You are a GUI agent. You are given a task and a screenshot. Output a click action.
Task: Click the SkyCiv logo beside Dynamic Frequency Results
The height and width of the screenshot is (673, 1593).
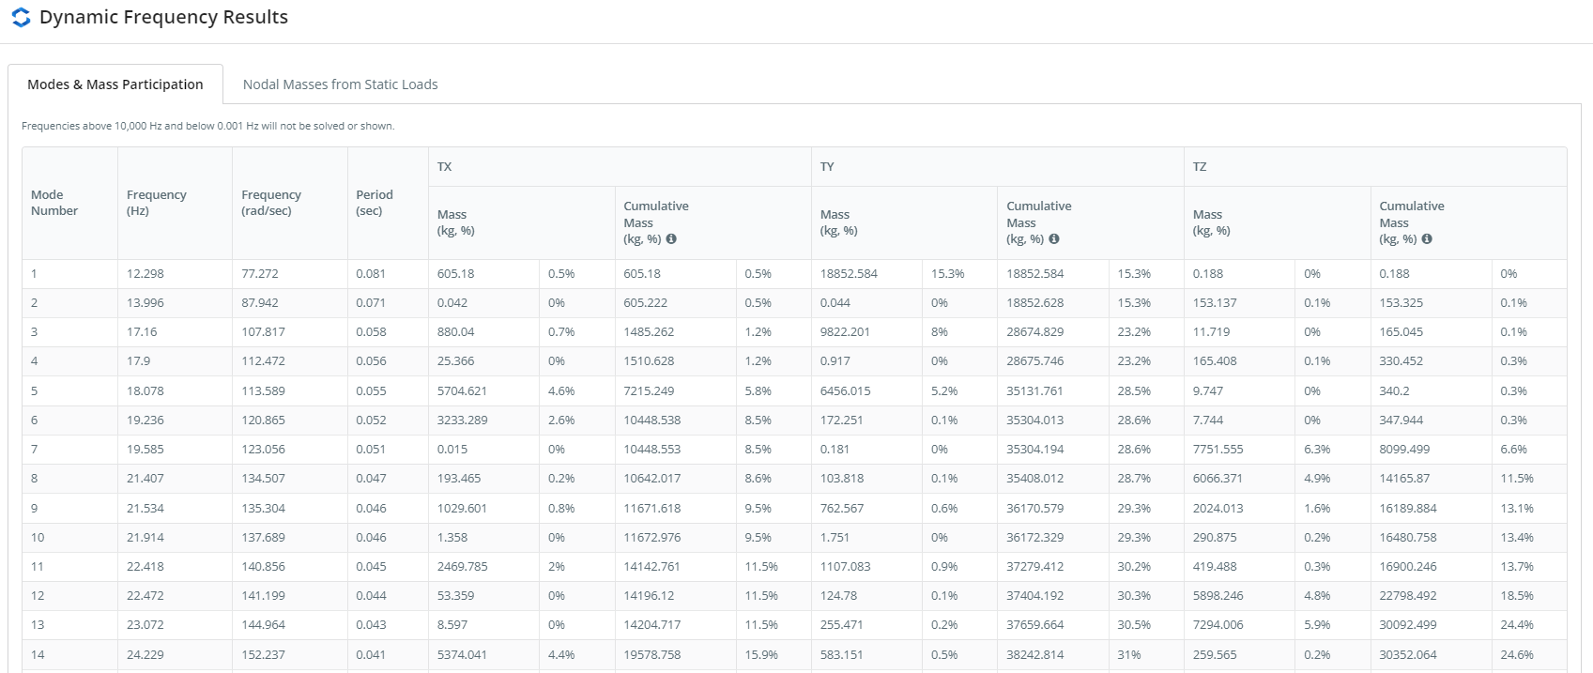pyautogui.click(x=21, y=18)
